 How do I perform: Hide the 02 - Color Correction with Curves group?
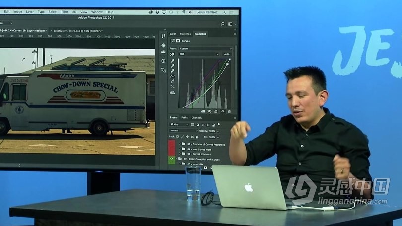172,159
